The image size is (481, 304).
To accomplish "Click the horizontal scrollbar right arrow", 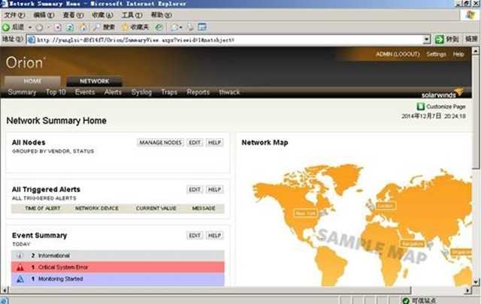I will click(x=467, y=290).
